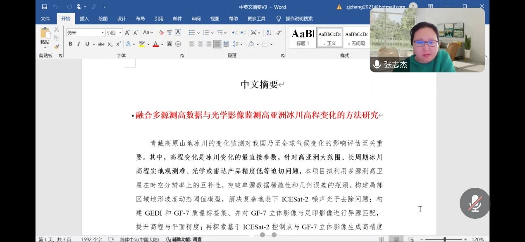Center-align text with the Center icon

coord(200,44)
